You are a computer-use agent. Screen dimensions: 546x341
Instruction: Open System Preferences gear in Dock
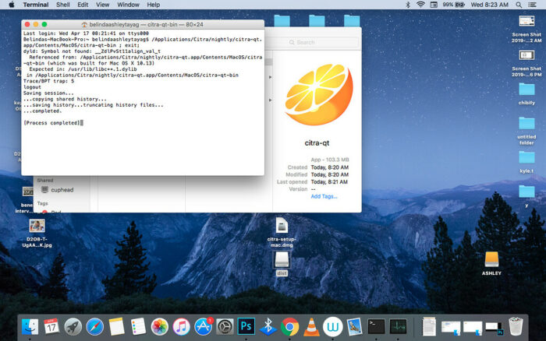click(x=225, y=327)
